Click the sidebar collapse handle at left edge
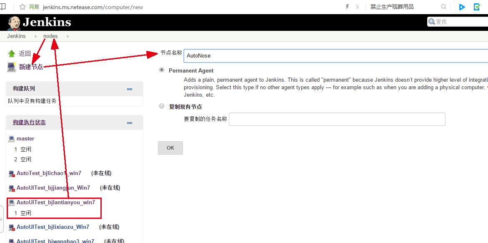The height and width of the screenshot is (243, 488). tap(2, 219)
